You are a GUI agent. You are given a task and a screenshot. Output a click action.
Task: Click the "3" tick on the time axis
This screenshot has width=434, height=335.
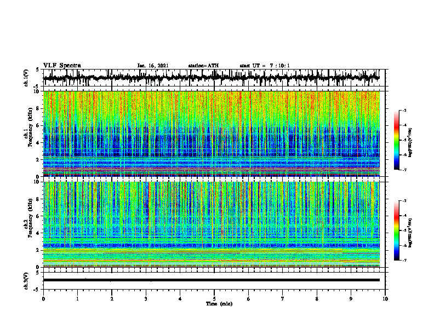(146, 299)
